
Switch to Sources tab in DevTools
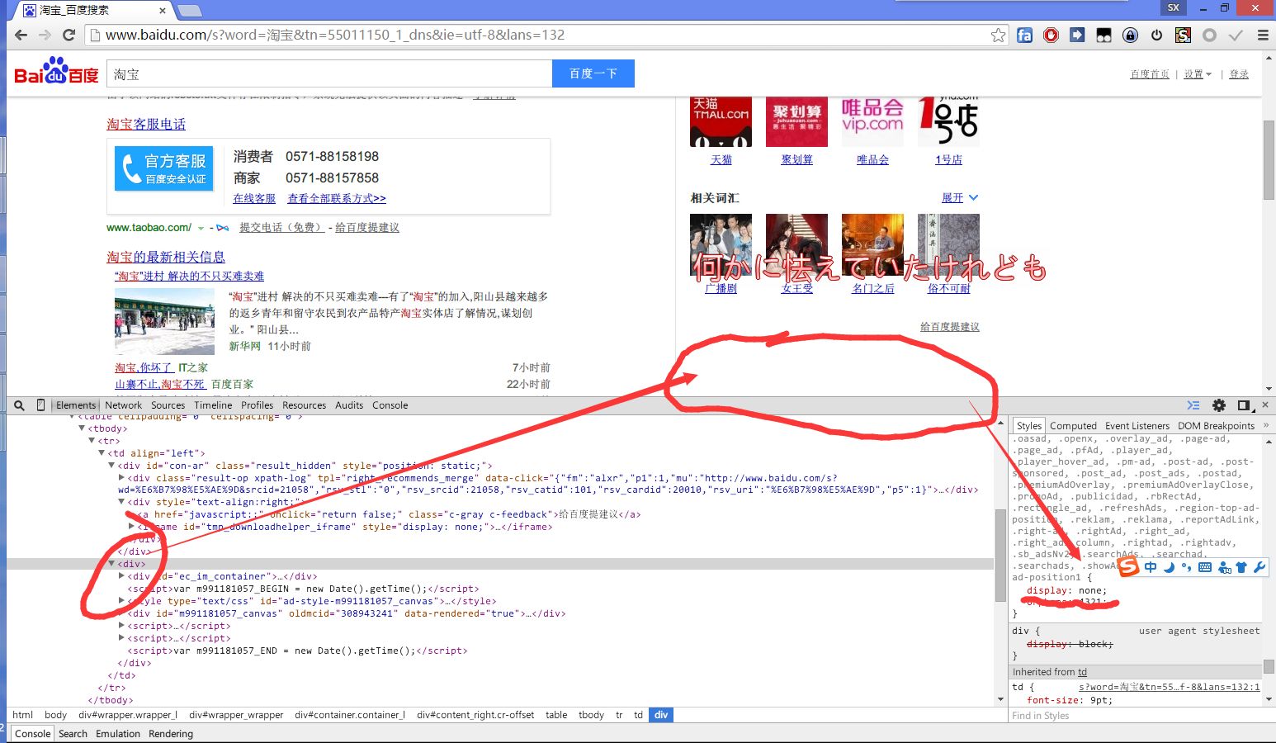168,405
